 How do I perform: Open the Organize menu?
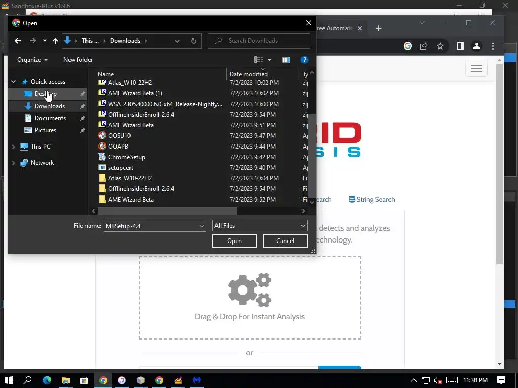(x=32, y=60)
